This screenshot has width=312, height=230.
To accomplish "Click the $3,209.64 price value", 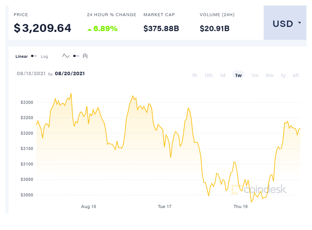I will coord(43,28).
